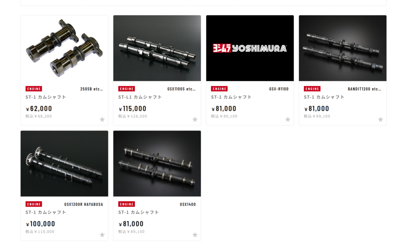The width and height of the screenshot is (405, 248).
Task: Open the GSX1100S camshaft product photo
Action: click(157, 48)
